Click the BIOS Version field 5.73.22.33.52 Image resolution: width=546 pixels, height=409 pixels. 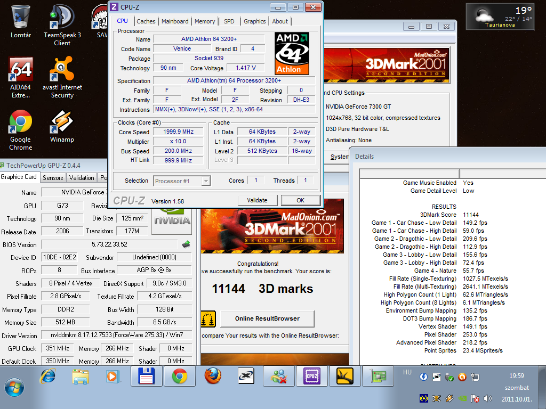point(109,244)
